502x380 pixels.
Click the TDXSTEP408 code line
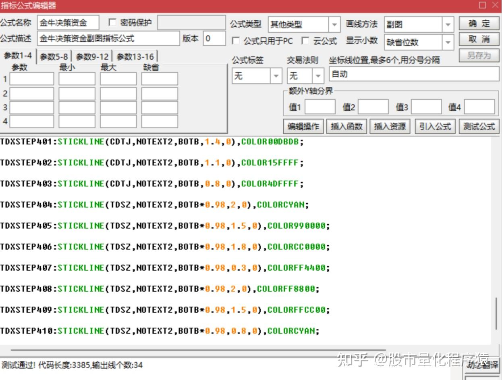point(160,289)
